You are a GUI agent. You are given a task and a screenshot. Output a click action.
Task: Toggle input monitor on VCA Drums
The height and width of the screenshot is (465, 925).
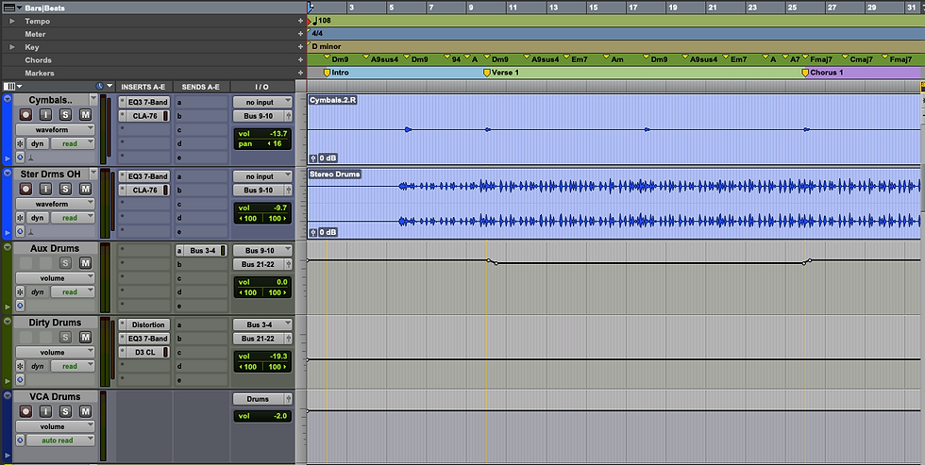click(45, 411)
